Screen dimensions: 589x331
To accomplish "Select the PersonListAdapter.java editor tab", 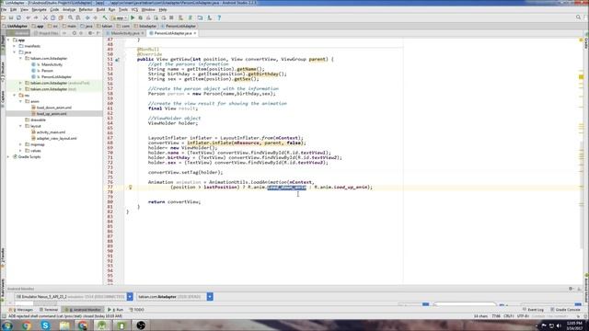I will tap(173, 33).
